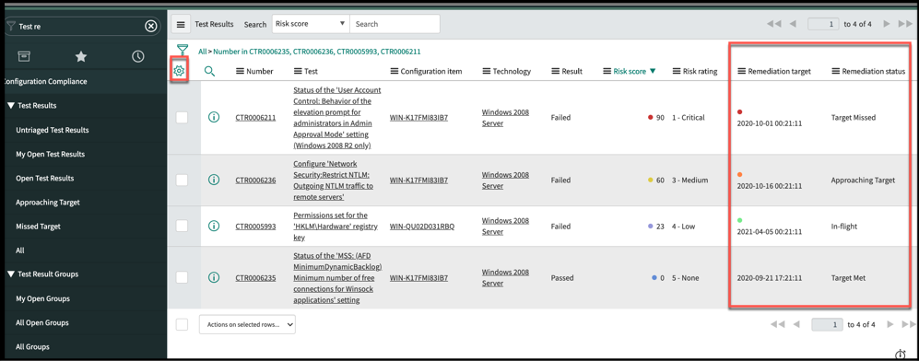Go to next page, top pager
This screenshot has height=361, width=919.
point(887,24)
